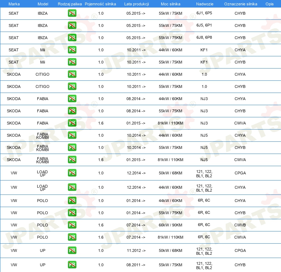
Task: Click the fuel icon in VW LOAD UP CPGA row
Action: 72,173
